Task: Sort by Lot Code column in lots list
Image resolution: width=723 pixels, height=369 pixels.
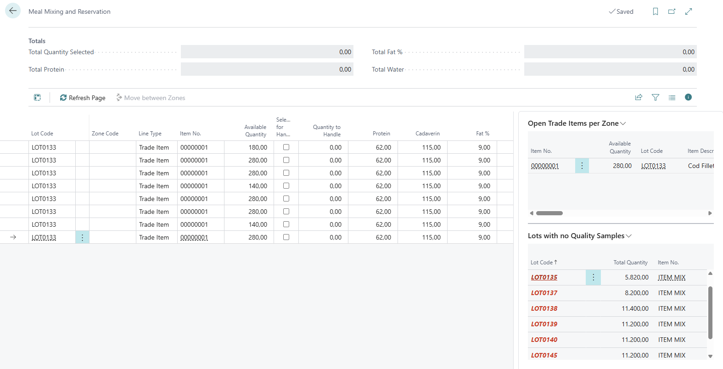Action: tap(544, 263)
